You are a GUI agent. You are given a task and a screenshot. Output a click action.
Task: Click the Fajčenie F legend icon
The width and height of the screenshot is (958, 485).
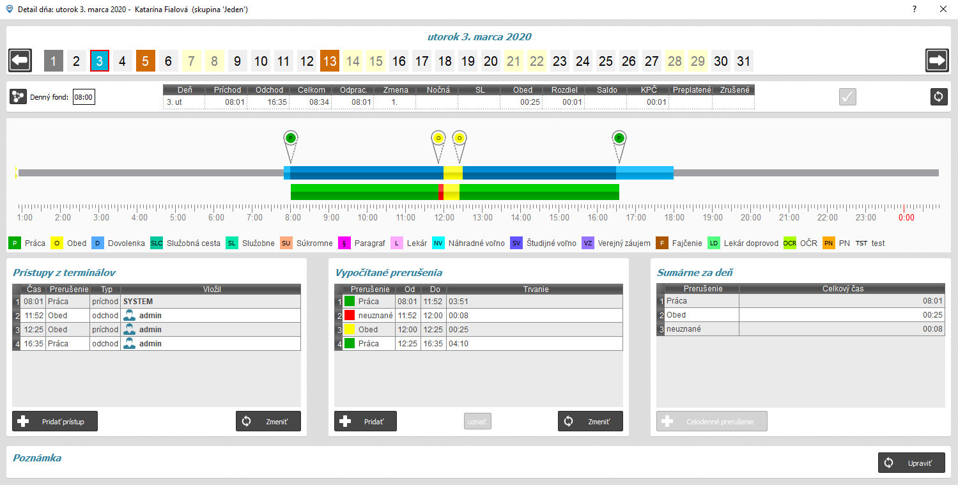point(662,243)
